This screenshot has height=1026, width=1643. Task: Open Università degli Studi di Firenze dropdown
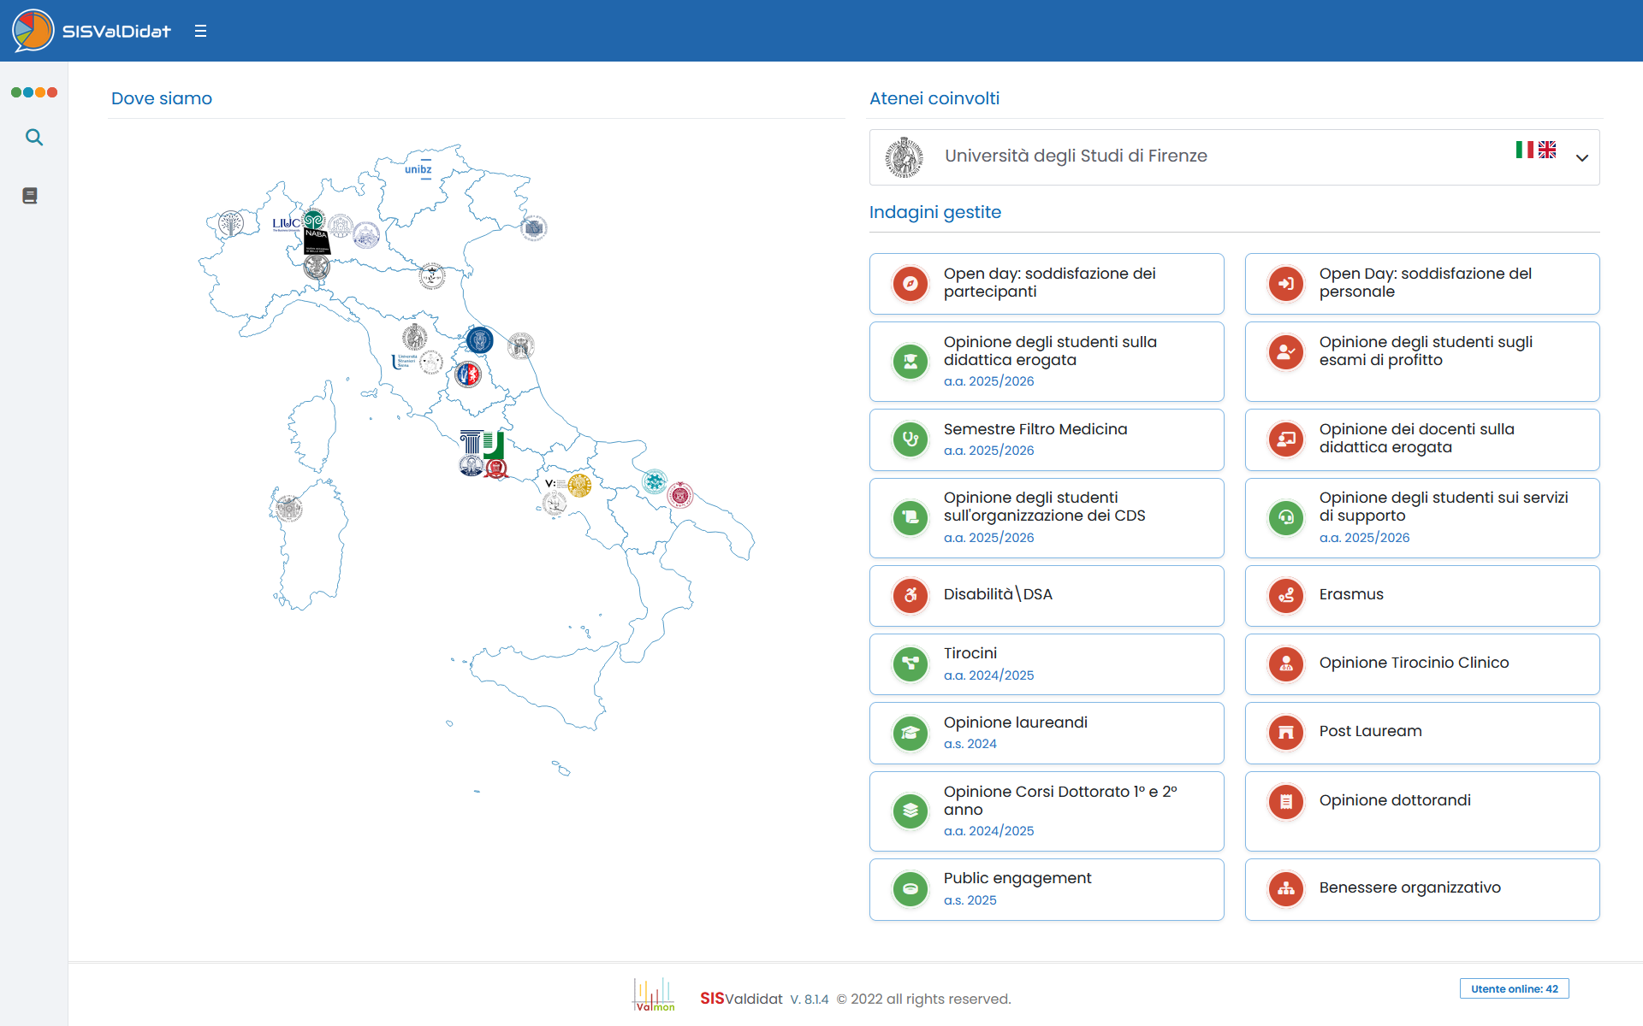tap(1234, 157)
